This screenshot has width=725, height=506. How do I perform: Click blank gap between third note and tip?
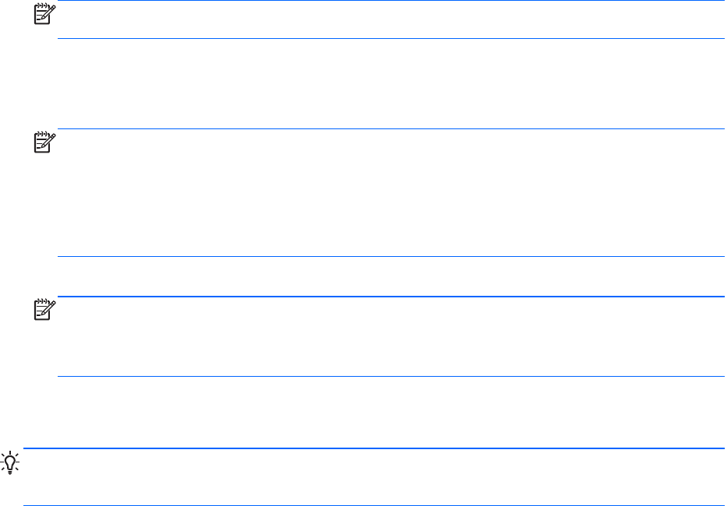(390, 413)
